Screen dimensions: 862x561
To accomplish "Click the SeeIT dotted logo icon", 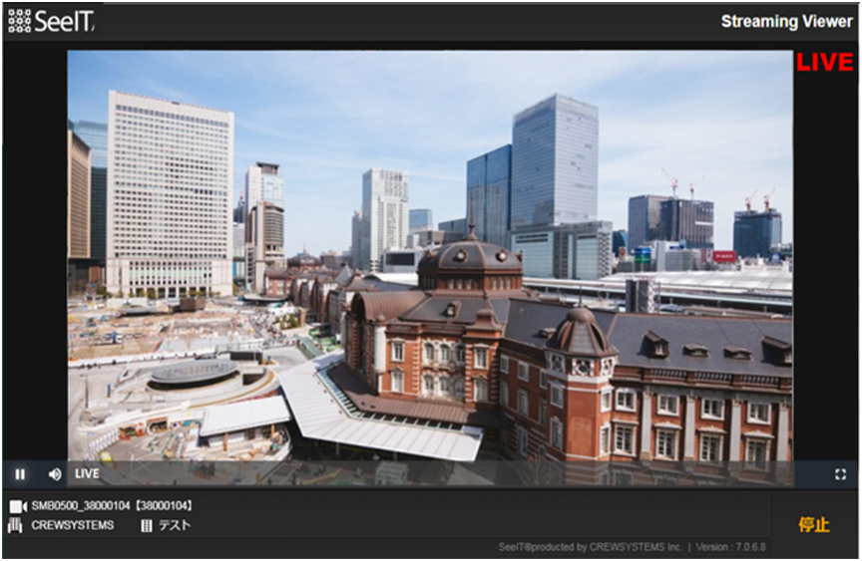I will click(19, 21).
